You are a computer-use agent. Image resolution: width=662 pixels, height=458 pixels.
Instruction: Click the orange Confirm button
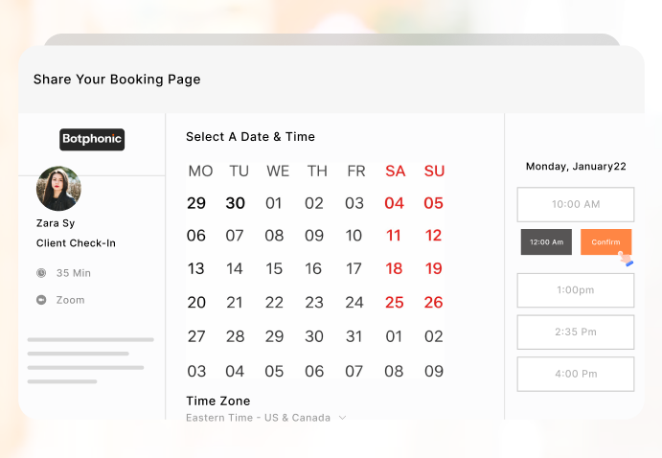(605, 241)
